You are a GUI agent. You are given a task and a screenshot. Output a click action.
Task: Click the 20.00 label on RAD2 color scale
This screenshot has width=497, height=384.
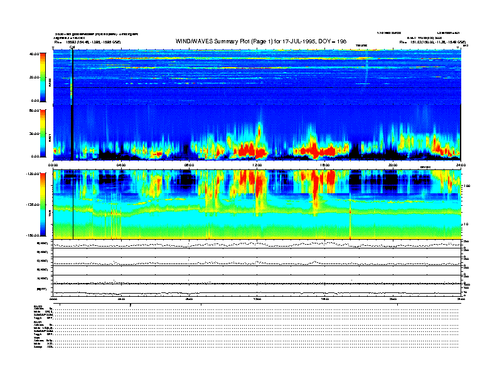(34, 77)
